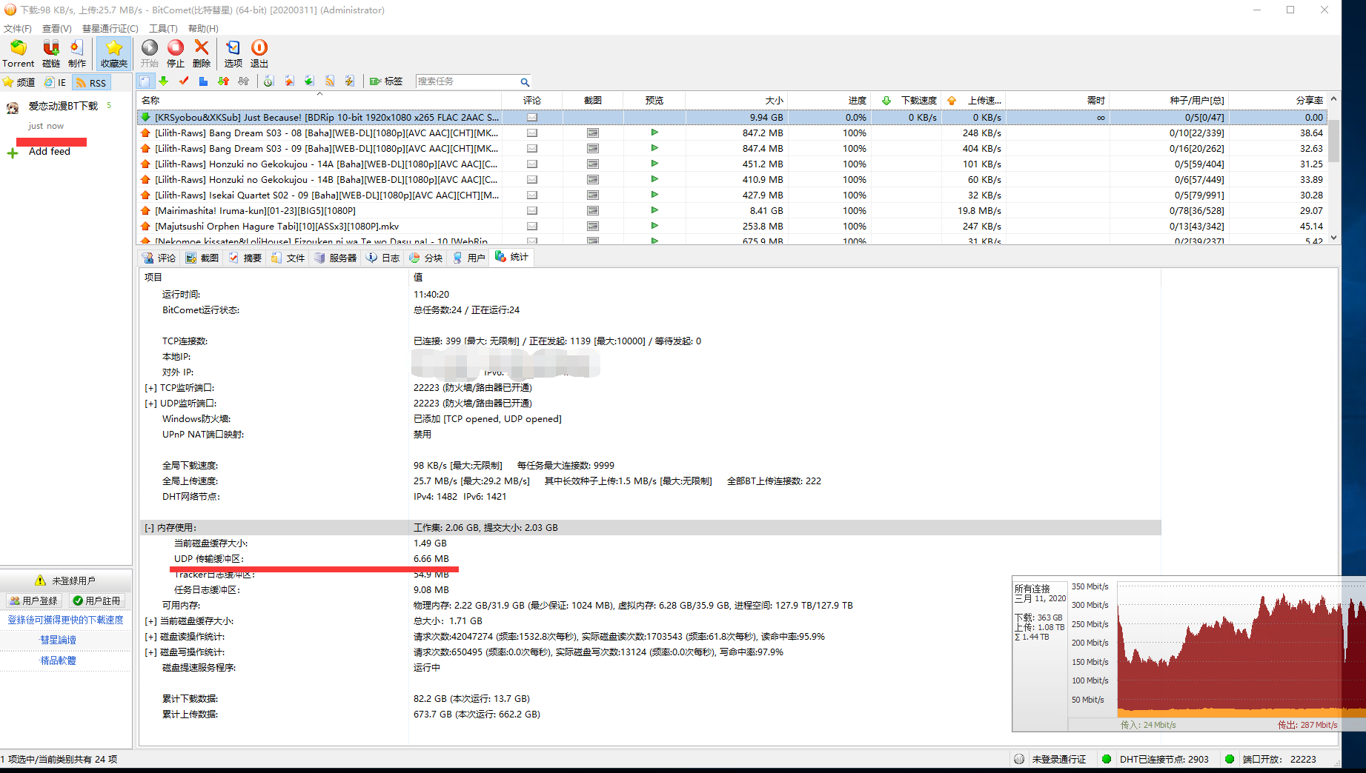Exit BitComet with the 退出 button
Screen dimensions: 1366x773
259,53
